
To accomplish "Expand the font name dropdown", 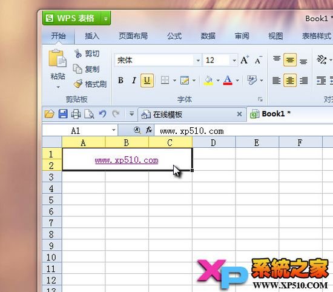I will coord(198,61).
